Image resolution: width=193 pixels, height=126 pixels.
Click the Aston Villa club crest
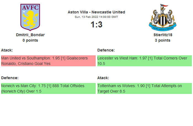(x=30, y=17)
